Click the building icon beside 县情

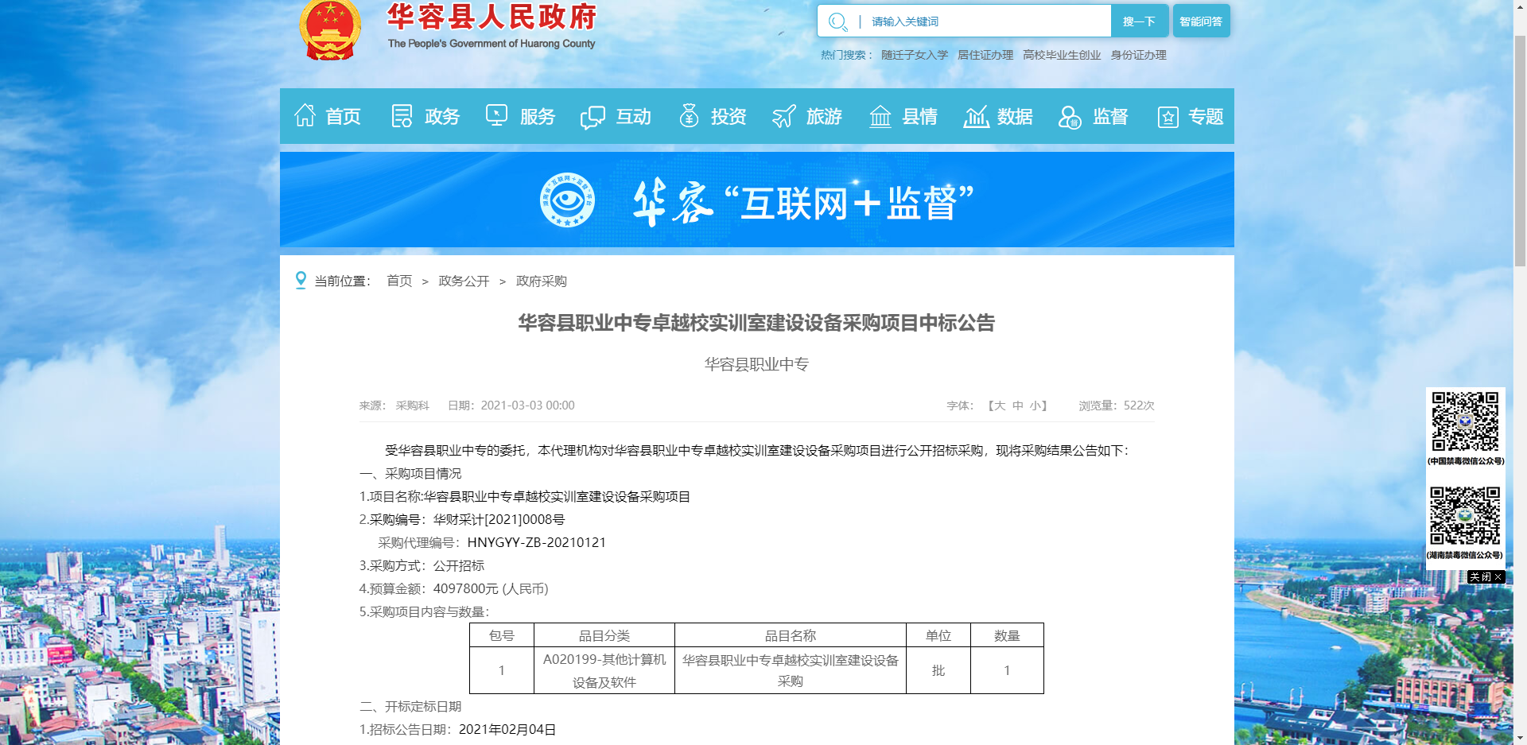click(x=880, y=116)
